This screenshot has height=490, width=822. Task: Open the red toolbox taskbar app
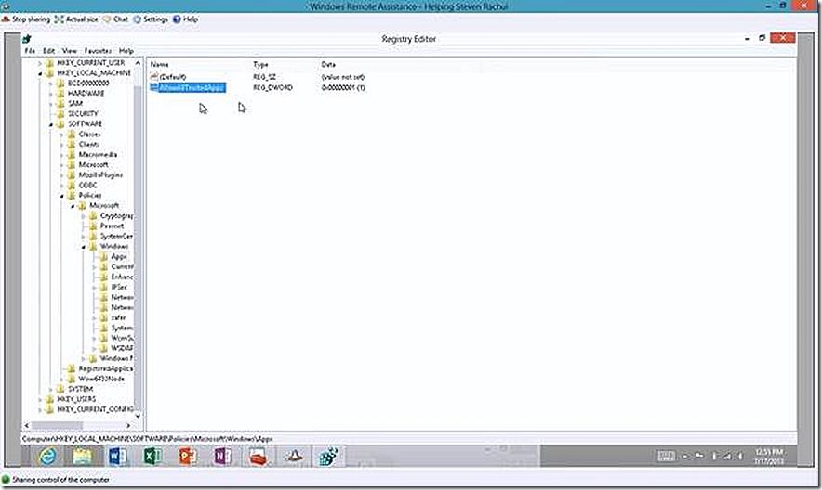[x=258, y=457]
